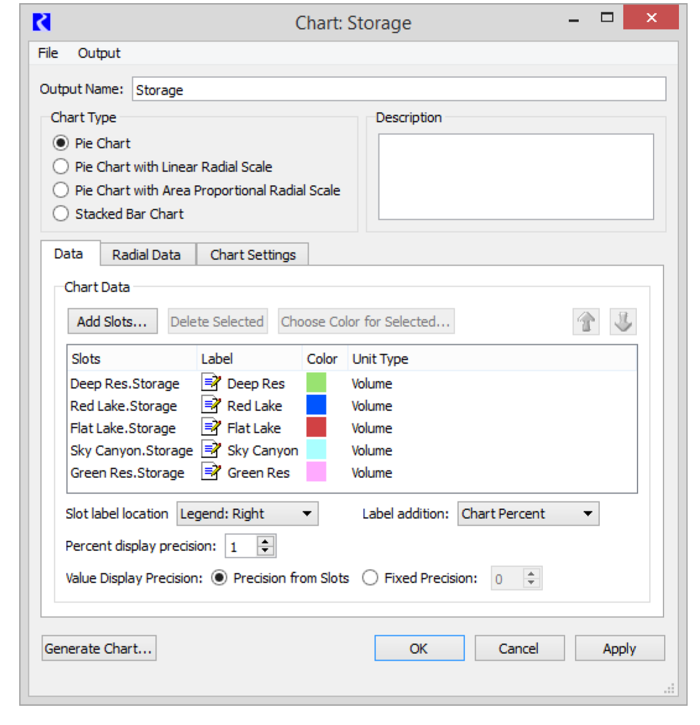Select the Stacked Bar Chart option
This screenshot has height=725, width=700.
click(61, 214)
